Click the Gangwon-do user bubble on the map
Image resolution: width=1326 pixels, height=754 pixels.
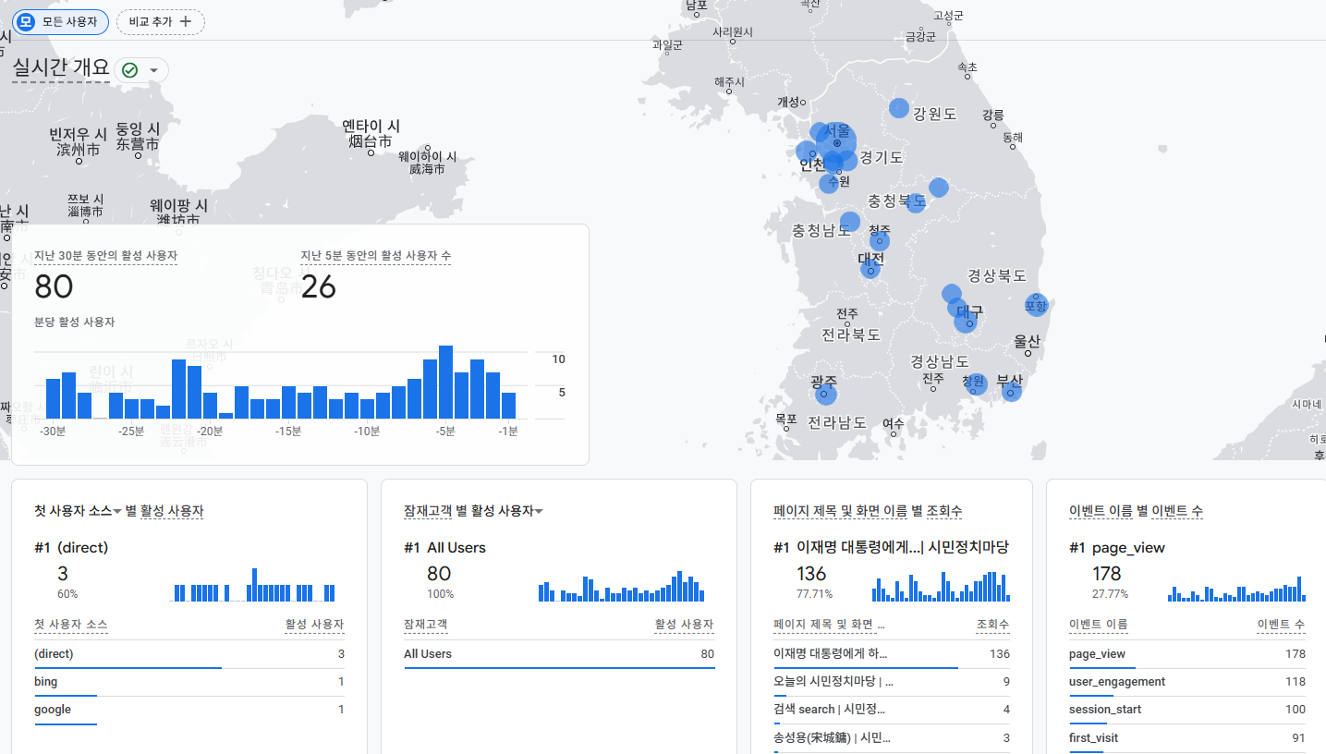point(899,108)
